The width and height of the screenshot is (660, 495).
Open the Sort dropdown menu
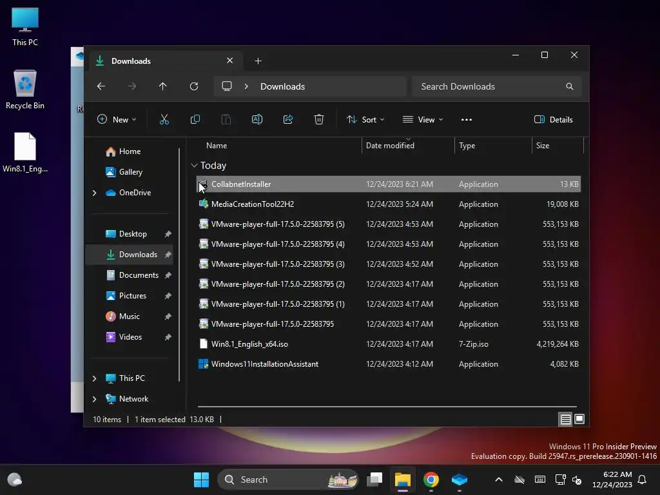(x=365, y=119)
